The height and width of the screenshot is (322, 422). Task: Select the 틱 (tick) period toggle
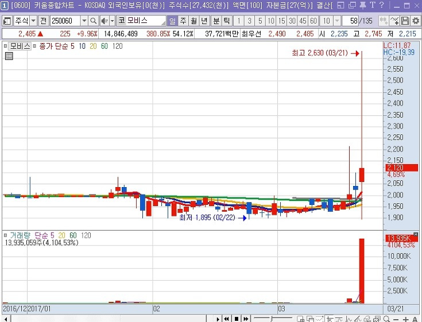(x=227, y=21)
